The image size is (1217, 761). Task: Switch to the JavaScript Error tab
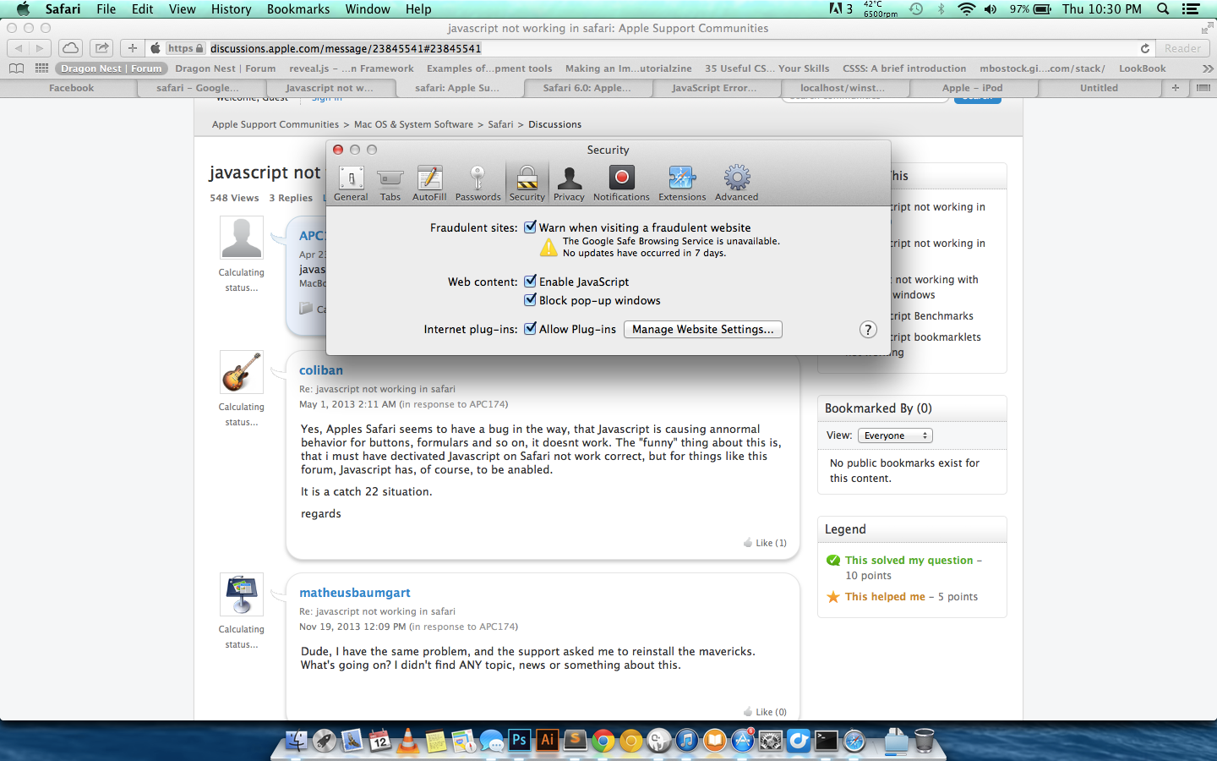(714, 88)
